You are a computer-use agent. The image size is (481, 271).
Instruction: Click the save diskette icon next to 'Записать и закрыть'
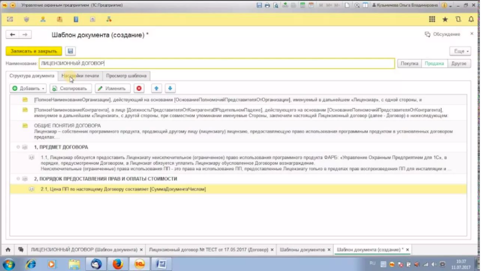tap(70, 51)
